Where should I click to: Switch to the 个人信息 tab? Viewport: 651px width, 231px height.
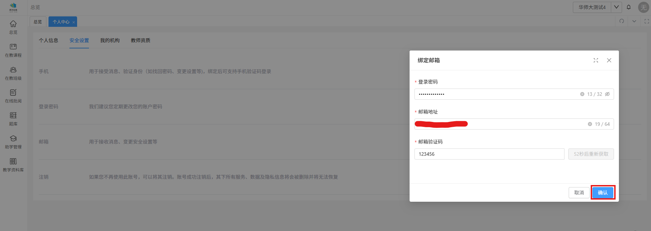tap(48, 40)
